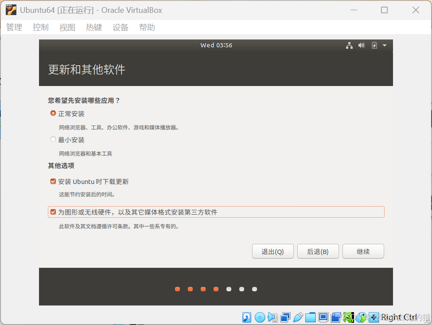432x325 pixels.
Task: Click the last installer progress dot
Action: pyautogui.click(x=255, y=289)
